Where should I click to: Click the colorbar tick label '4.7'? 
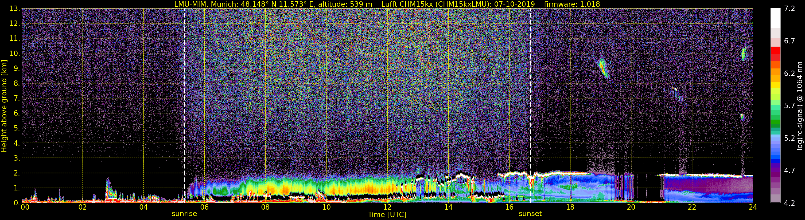click(x=790, y=171)
